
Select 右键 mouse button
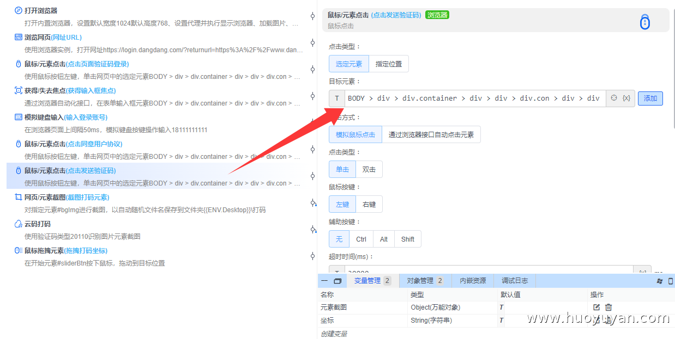[369, 204]
